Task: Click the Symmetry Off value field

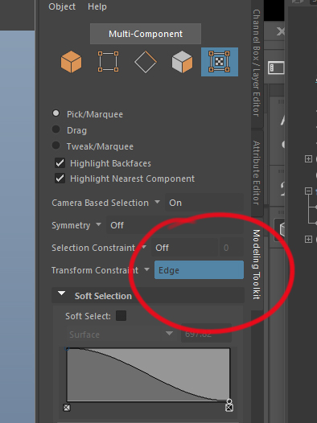Action: [175, 225]
